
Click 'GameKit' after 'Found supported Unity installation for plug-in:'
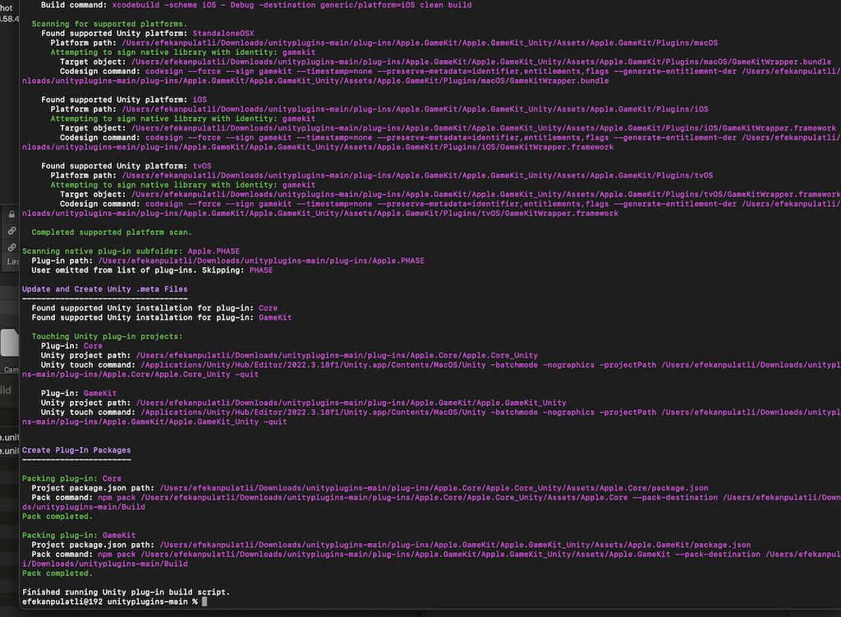(x=275, y=318)
